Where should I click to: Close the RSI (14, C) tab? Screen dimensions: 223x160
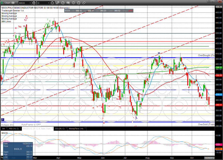(20, 128)
